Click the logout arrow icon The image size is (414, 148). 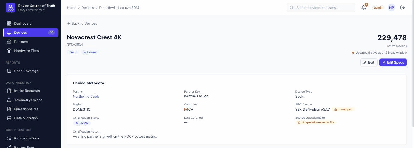(402, 8)
